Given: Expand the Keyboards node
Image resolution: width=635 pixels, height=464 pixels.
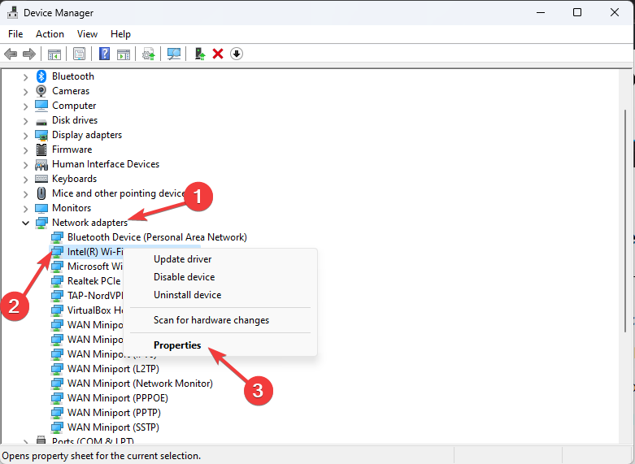Looking at the screenshot, I should click(x=25, y=179).
